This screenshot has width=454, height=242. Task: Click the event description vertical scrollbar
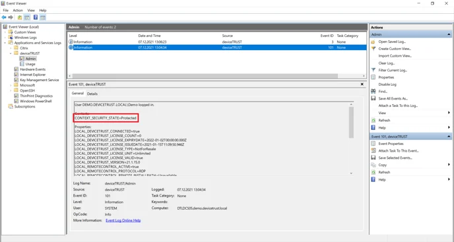click(x=351, y=123)
